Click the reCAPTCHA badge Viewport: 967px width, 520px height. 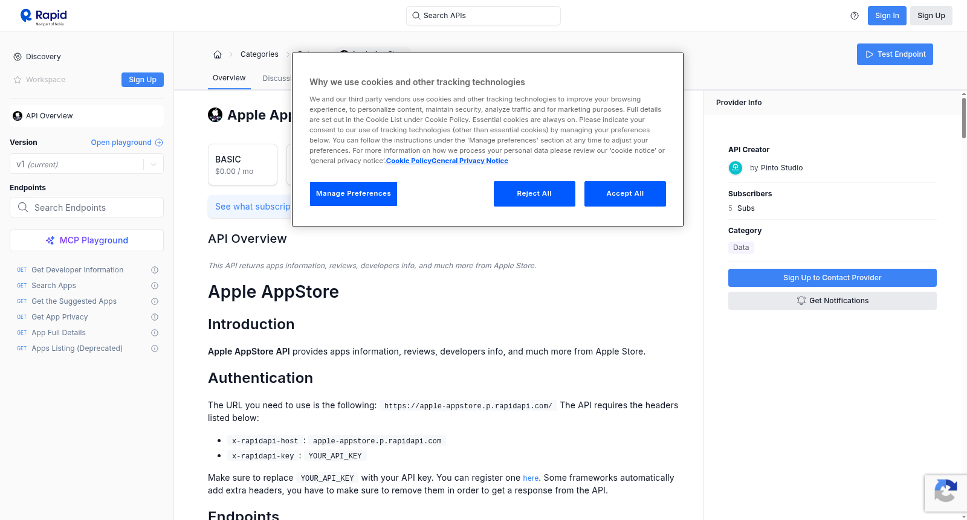click(x=945, y=493)
